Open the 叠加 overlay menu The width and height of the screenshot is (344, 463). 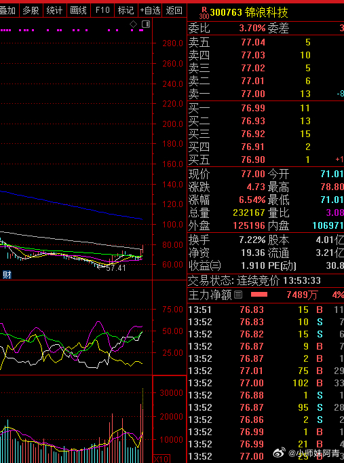click(8, 11)
